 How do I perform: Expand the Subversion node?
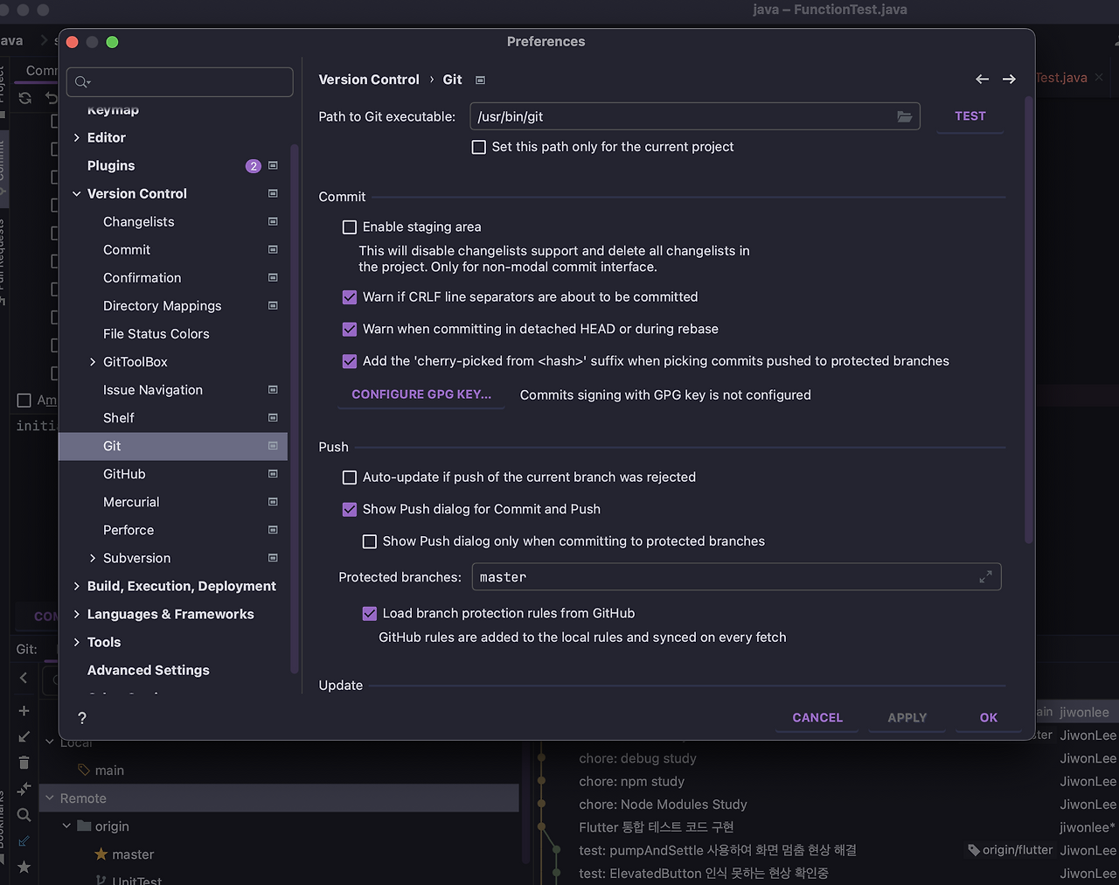click(93, 558)
